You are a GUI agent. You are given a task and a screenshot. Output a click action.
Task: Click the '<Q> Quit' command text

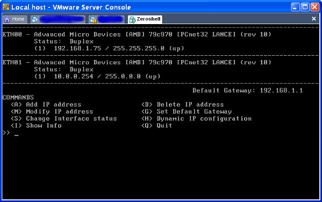156,126
